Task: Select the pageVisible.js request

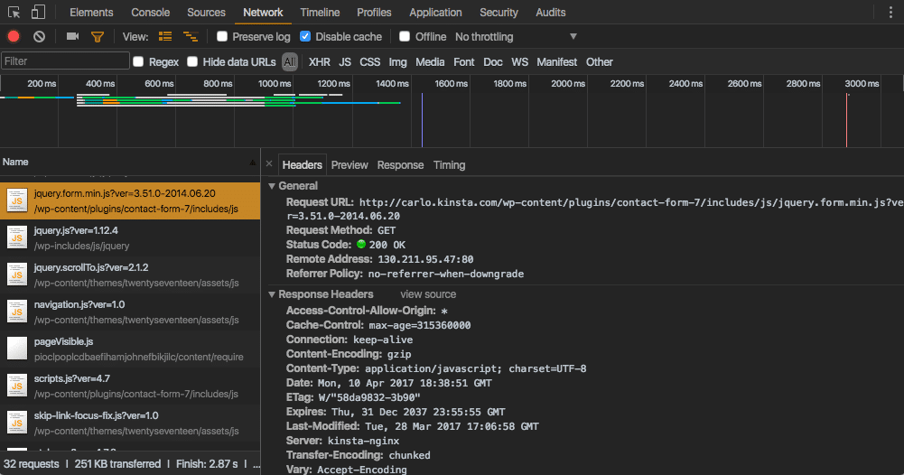Action: 130,349
